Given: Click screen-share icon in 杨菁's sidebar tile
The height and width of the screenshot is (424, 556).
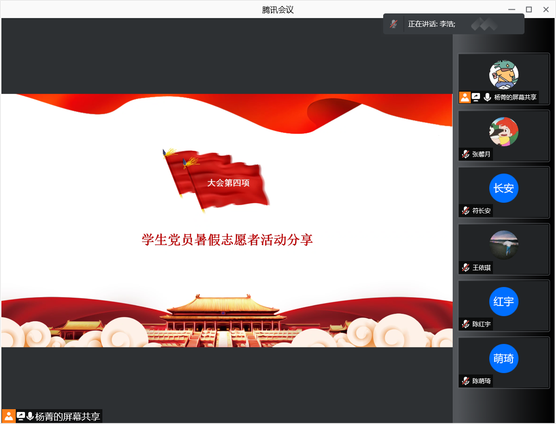Looking at the screenshot, I should click(476, 97).
